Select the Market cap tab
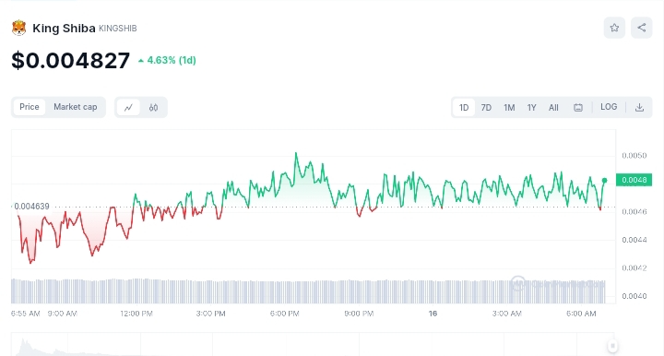Image resolution: width=664 pixels, height=356 pixels. (x=75, y=107)
